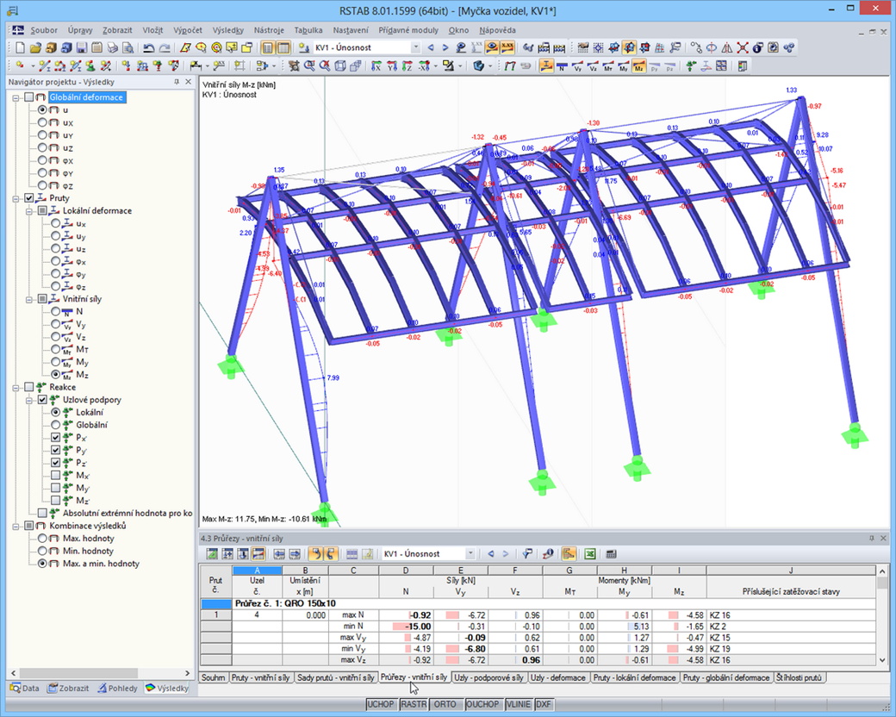This screenshot has width=896, height=717.
Task: Collapse the Lokální deformace tree node
Action: coord(29,211)
